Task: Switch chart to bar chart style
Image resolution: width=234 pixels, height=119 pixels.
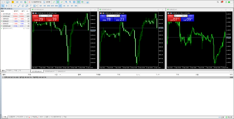Action: click(54, 2)
